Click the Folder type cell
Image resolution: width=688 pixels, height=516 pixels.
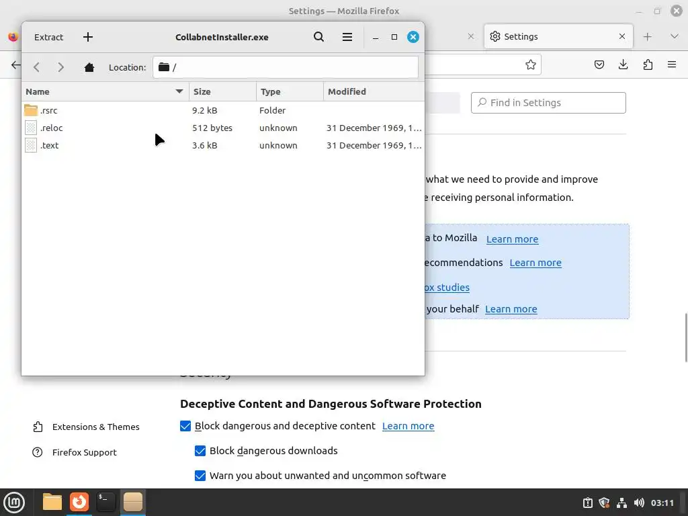(x=273, y=111)
